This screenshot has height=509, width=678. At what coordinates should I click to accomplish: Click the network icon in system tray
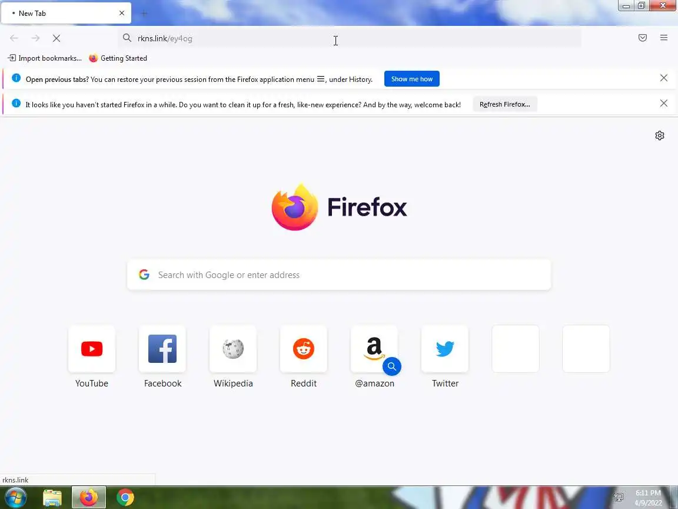pyautogui.click(x=619, y=497)
